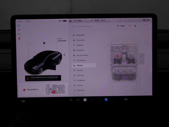Click the headlights indicator icon

click(19, 26)
